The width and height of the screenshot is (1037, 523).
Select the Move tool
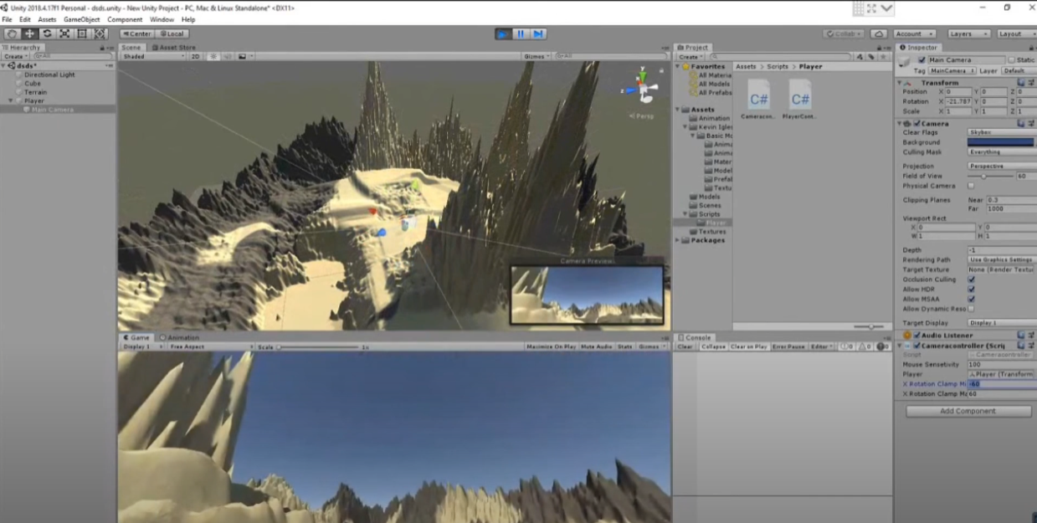tap(29, 33)
